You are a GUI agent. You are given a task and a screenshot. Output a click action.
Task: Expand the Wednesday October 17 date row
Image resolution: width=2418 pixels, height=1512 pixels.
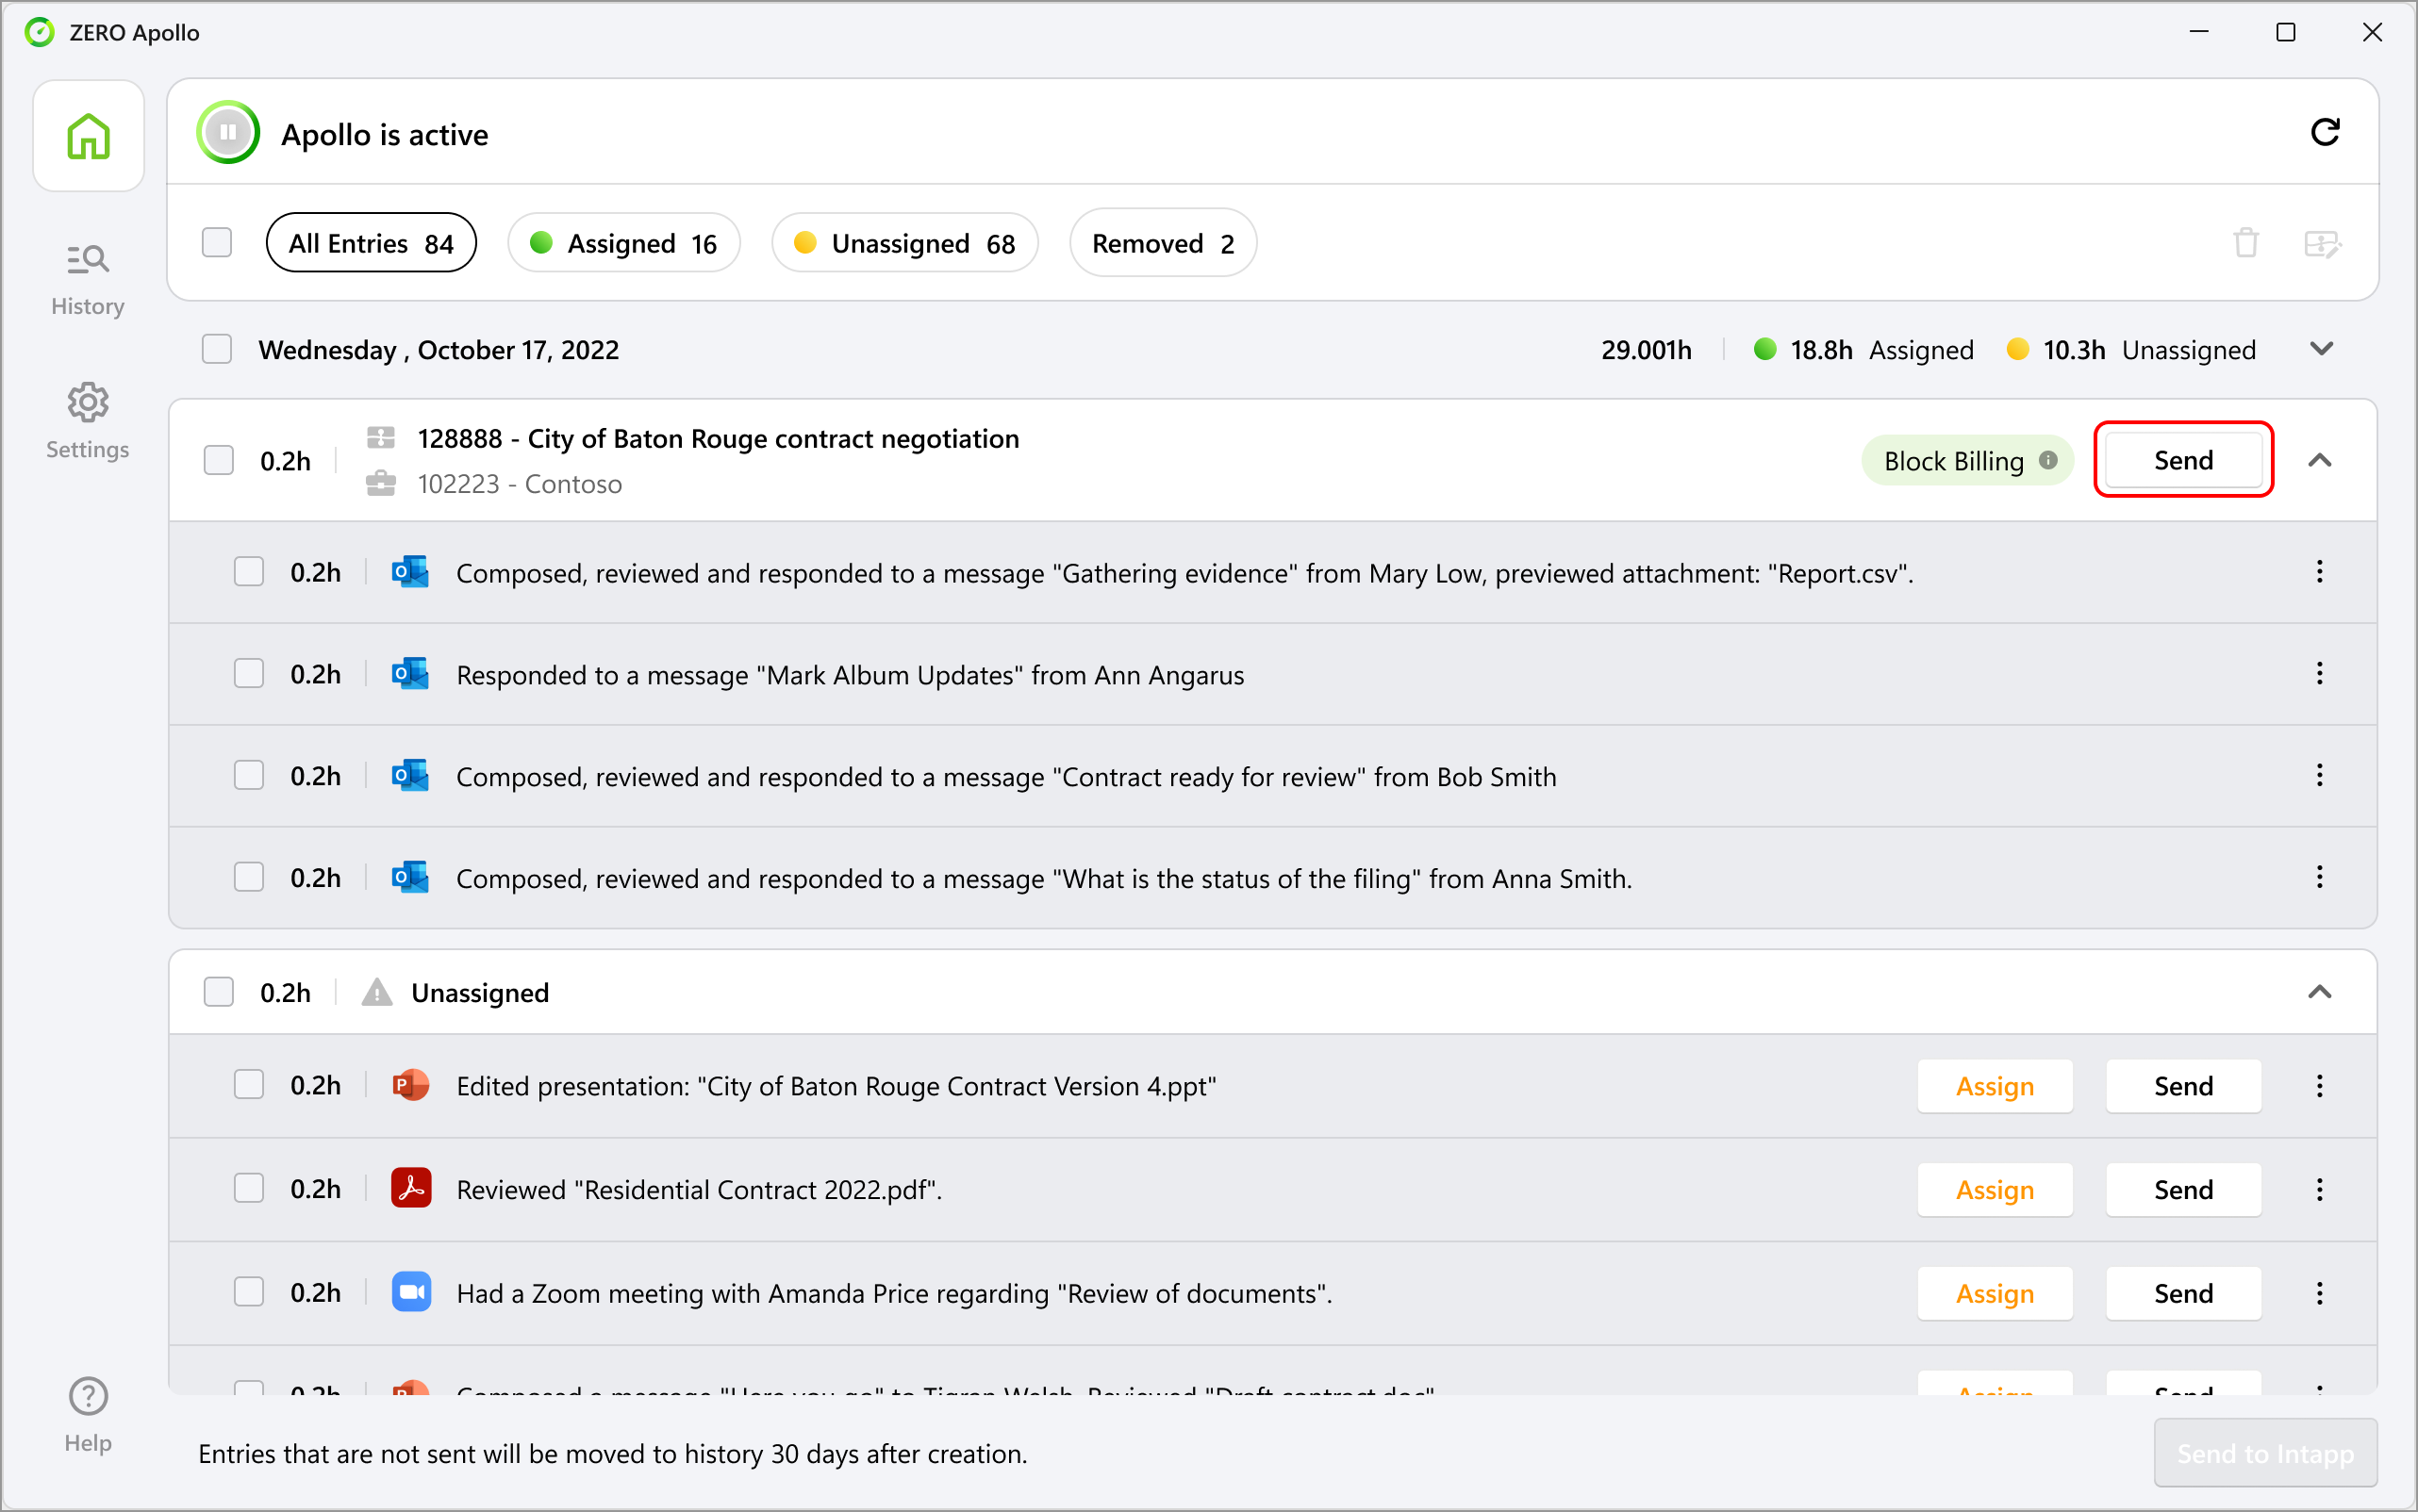(x=2322, y=349)
